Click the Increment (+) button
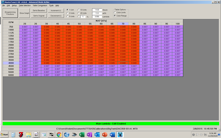 pyautogui.click(x=56, y=11)
